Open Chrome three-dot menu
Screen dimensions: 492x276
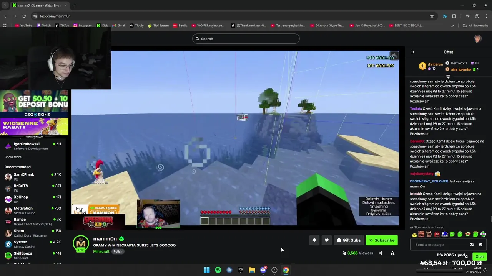tap(486, 16)
